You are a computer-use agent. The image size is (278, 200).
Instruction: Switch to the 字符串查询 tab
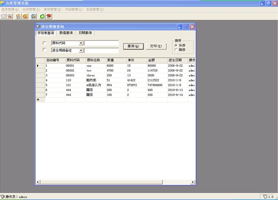point(46,33)
